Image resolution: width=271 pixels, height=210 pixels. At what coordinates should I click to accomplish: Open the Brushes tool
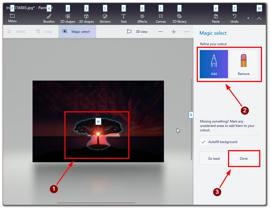tap(49, 18)
